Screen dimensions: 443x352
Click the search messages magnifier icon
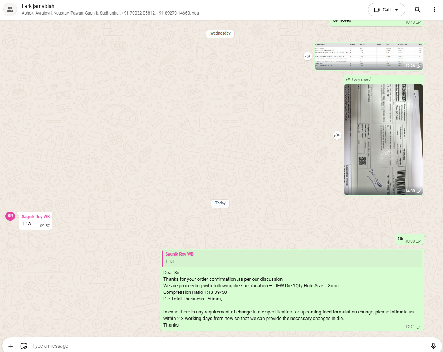point(418,10)
